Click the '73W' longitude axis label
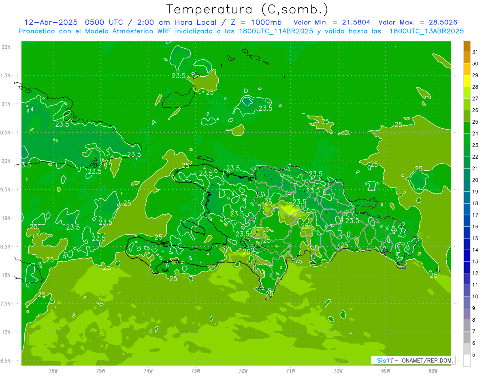Screen dimensions: 486x376 [x=196, y=370]
